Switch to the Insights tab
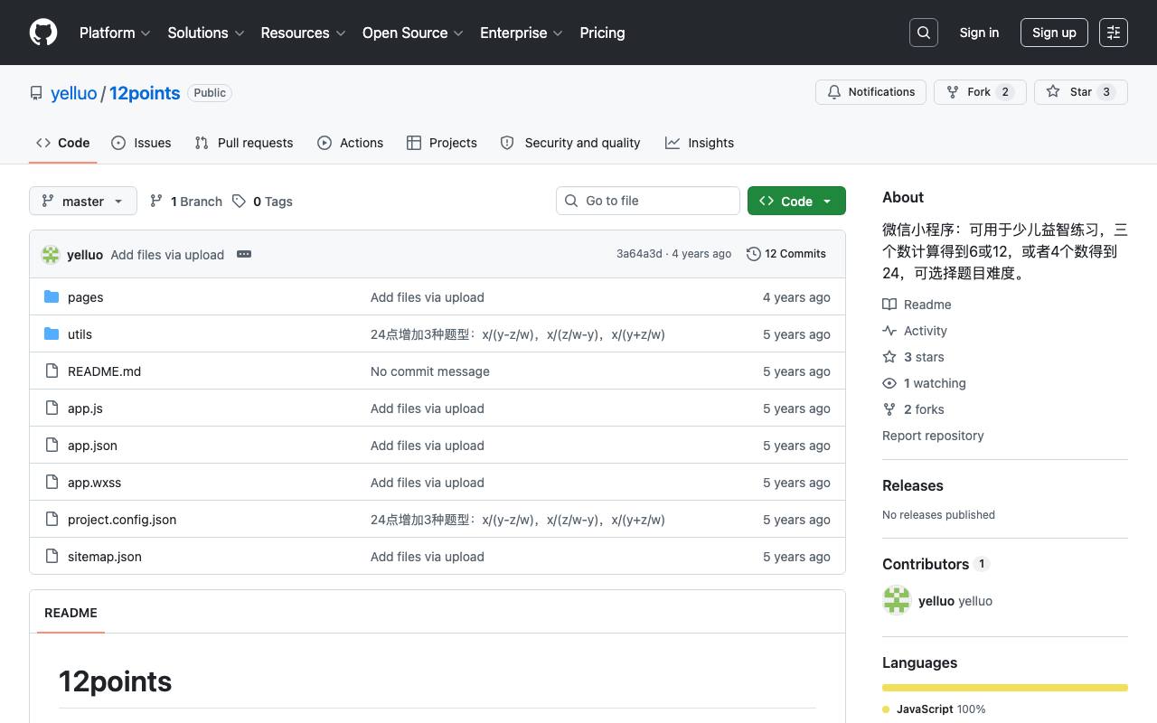1157x723 pixels. click(x=700, y=143)
